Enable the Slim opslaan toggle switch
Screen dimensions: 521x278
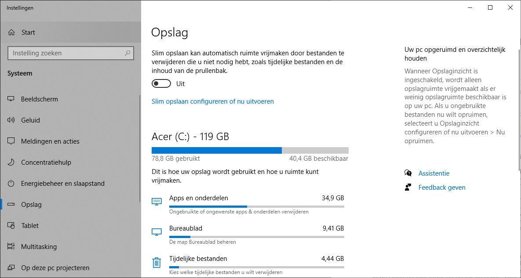(x=161, y=84)
